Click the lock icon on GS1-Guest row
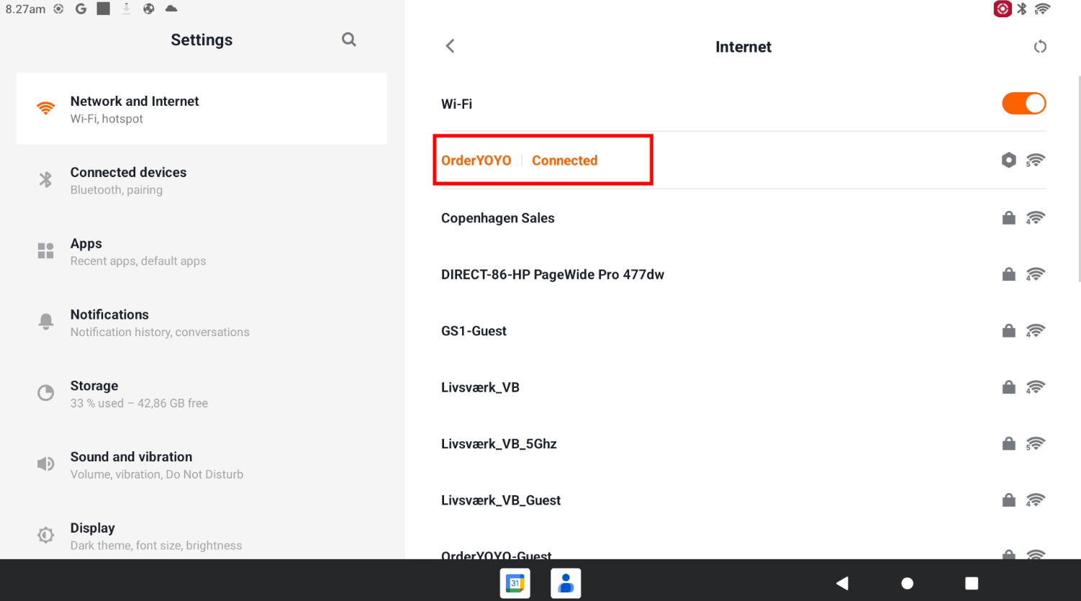 1009,330
